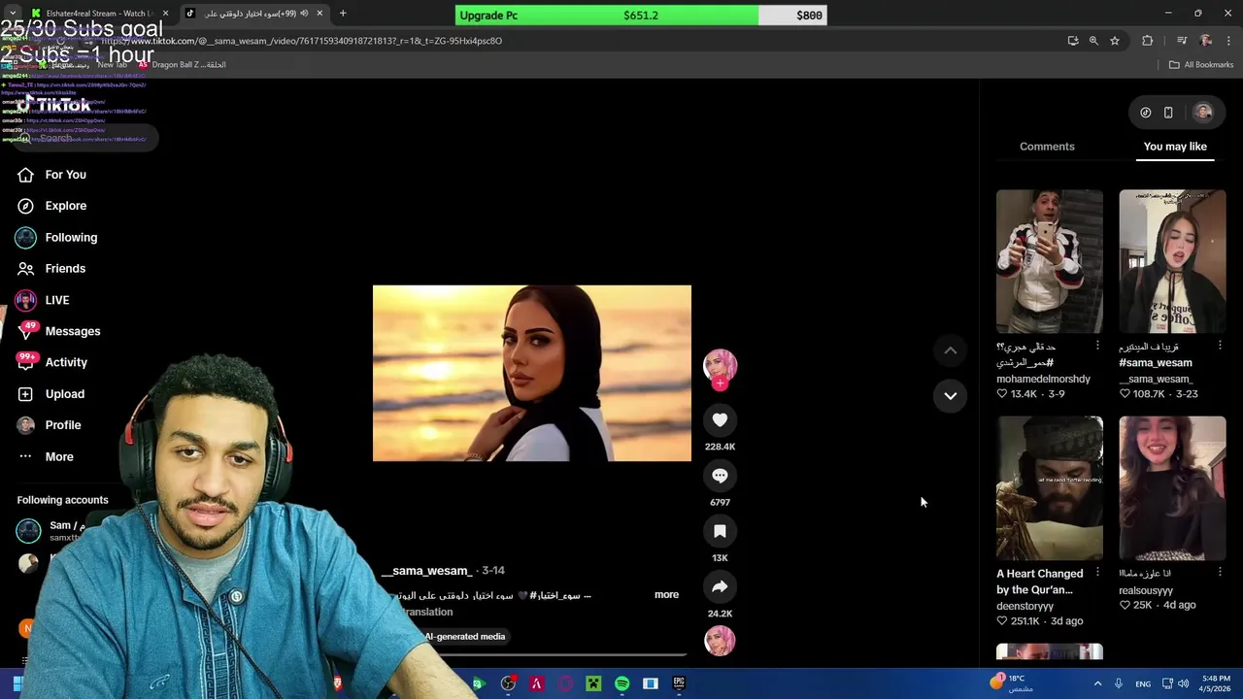Open the Explore page in sidebar
The height and width of the screenshot is (699, 1243).
pos(66,206)
